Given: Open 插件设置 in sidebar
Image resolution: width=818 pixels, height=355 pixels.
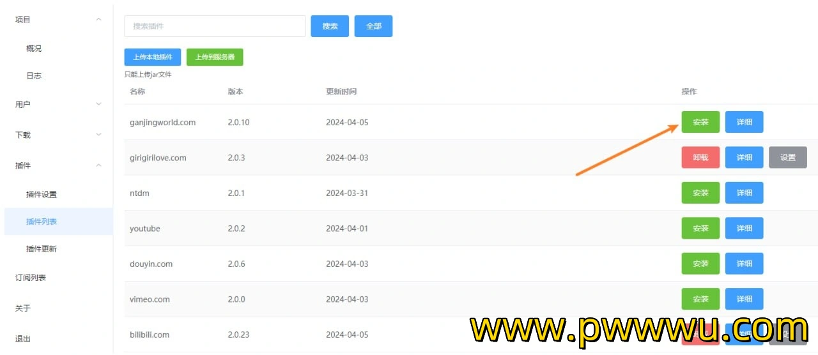Looking at the screenshot, I should [x=42, y=195].
